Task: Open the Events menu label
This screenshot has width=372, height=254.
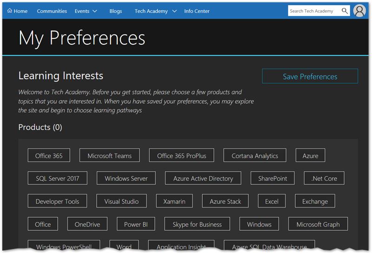Action: click(x=82, y=11)
